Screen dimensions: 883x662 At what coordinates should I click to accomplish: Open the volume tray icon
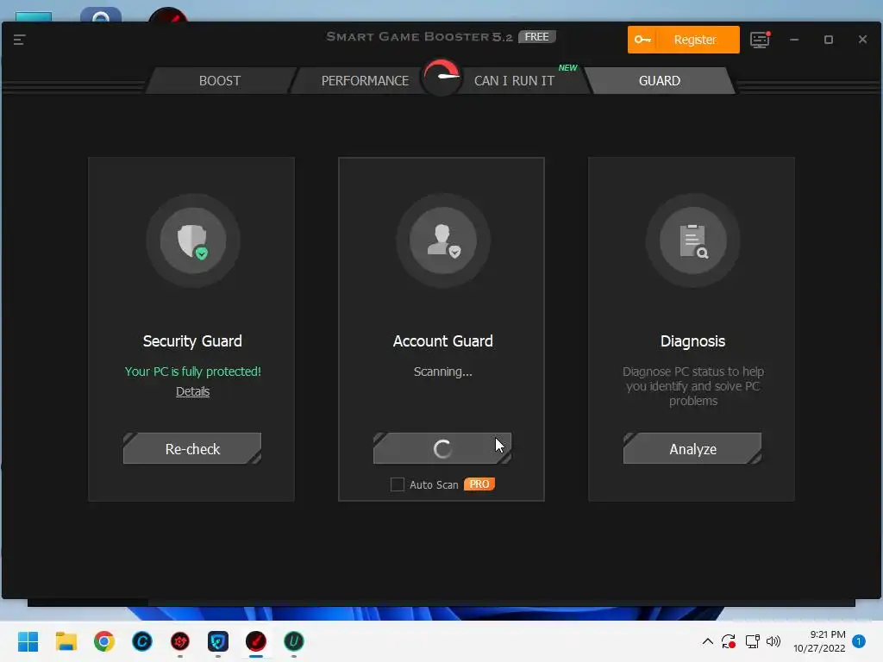click(x=773, y=641)
